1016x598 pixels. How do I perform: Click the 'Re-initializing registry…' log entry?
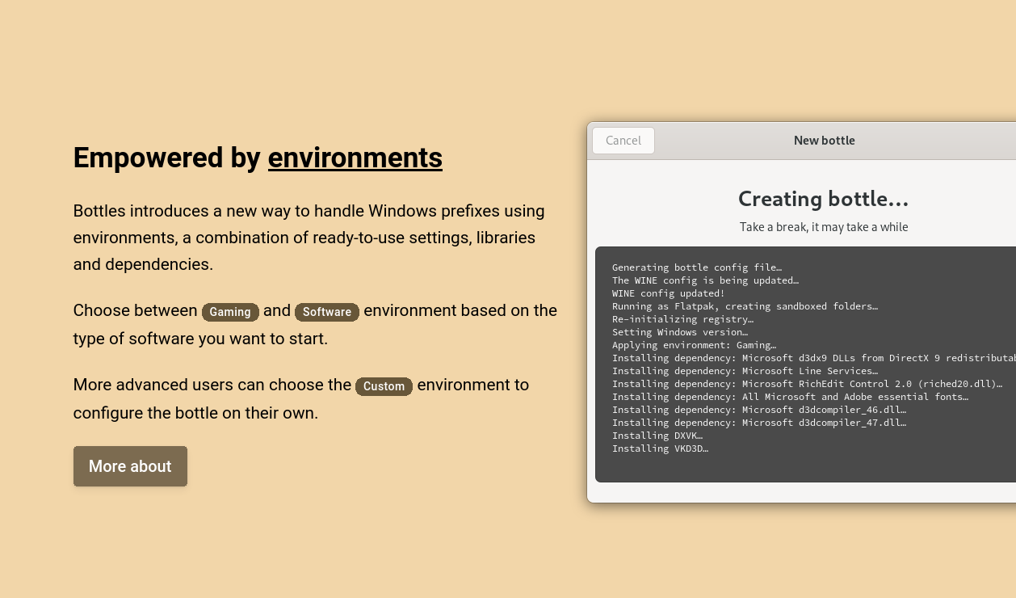click(682, 319)
